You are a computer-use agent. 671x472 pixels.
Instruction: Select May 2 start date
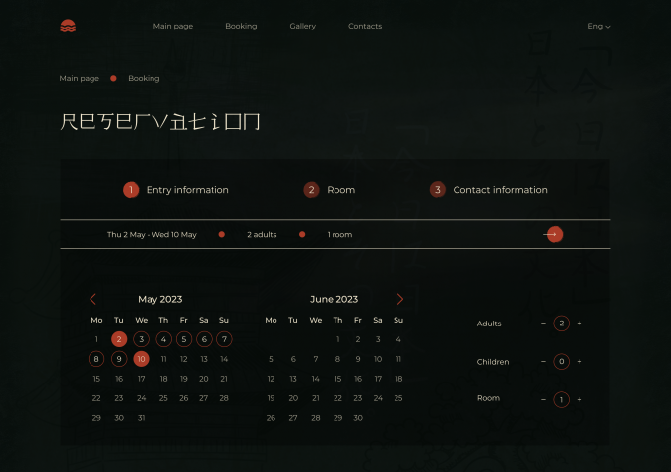point(119,339)
